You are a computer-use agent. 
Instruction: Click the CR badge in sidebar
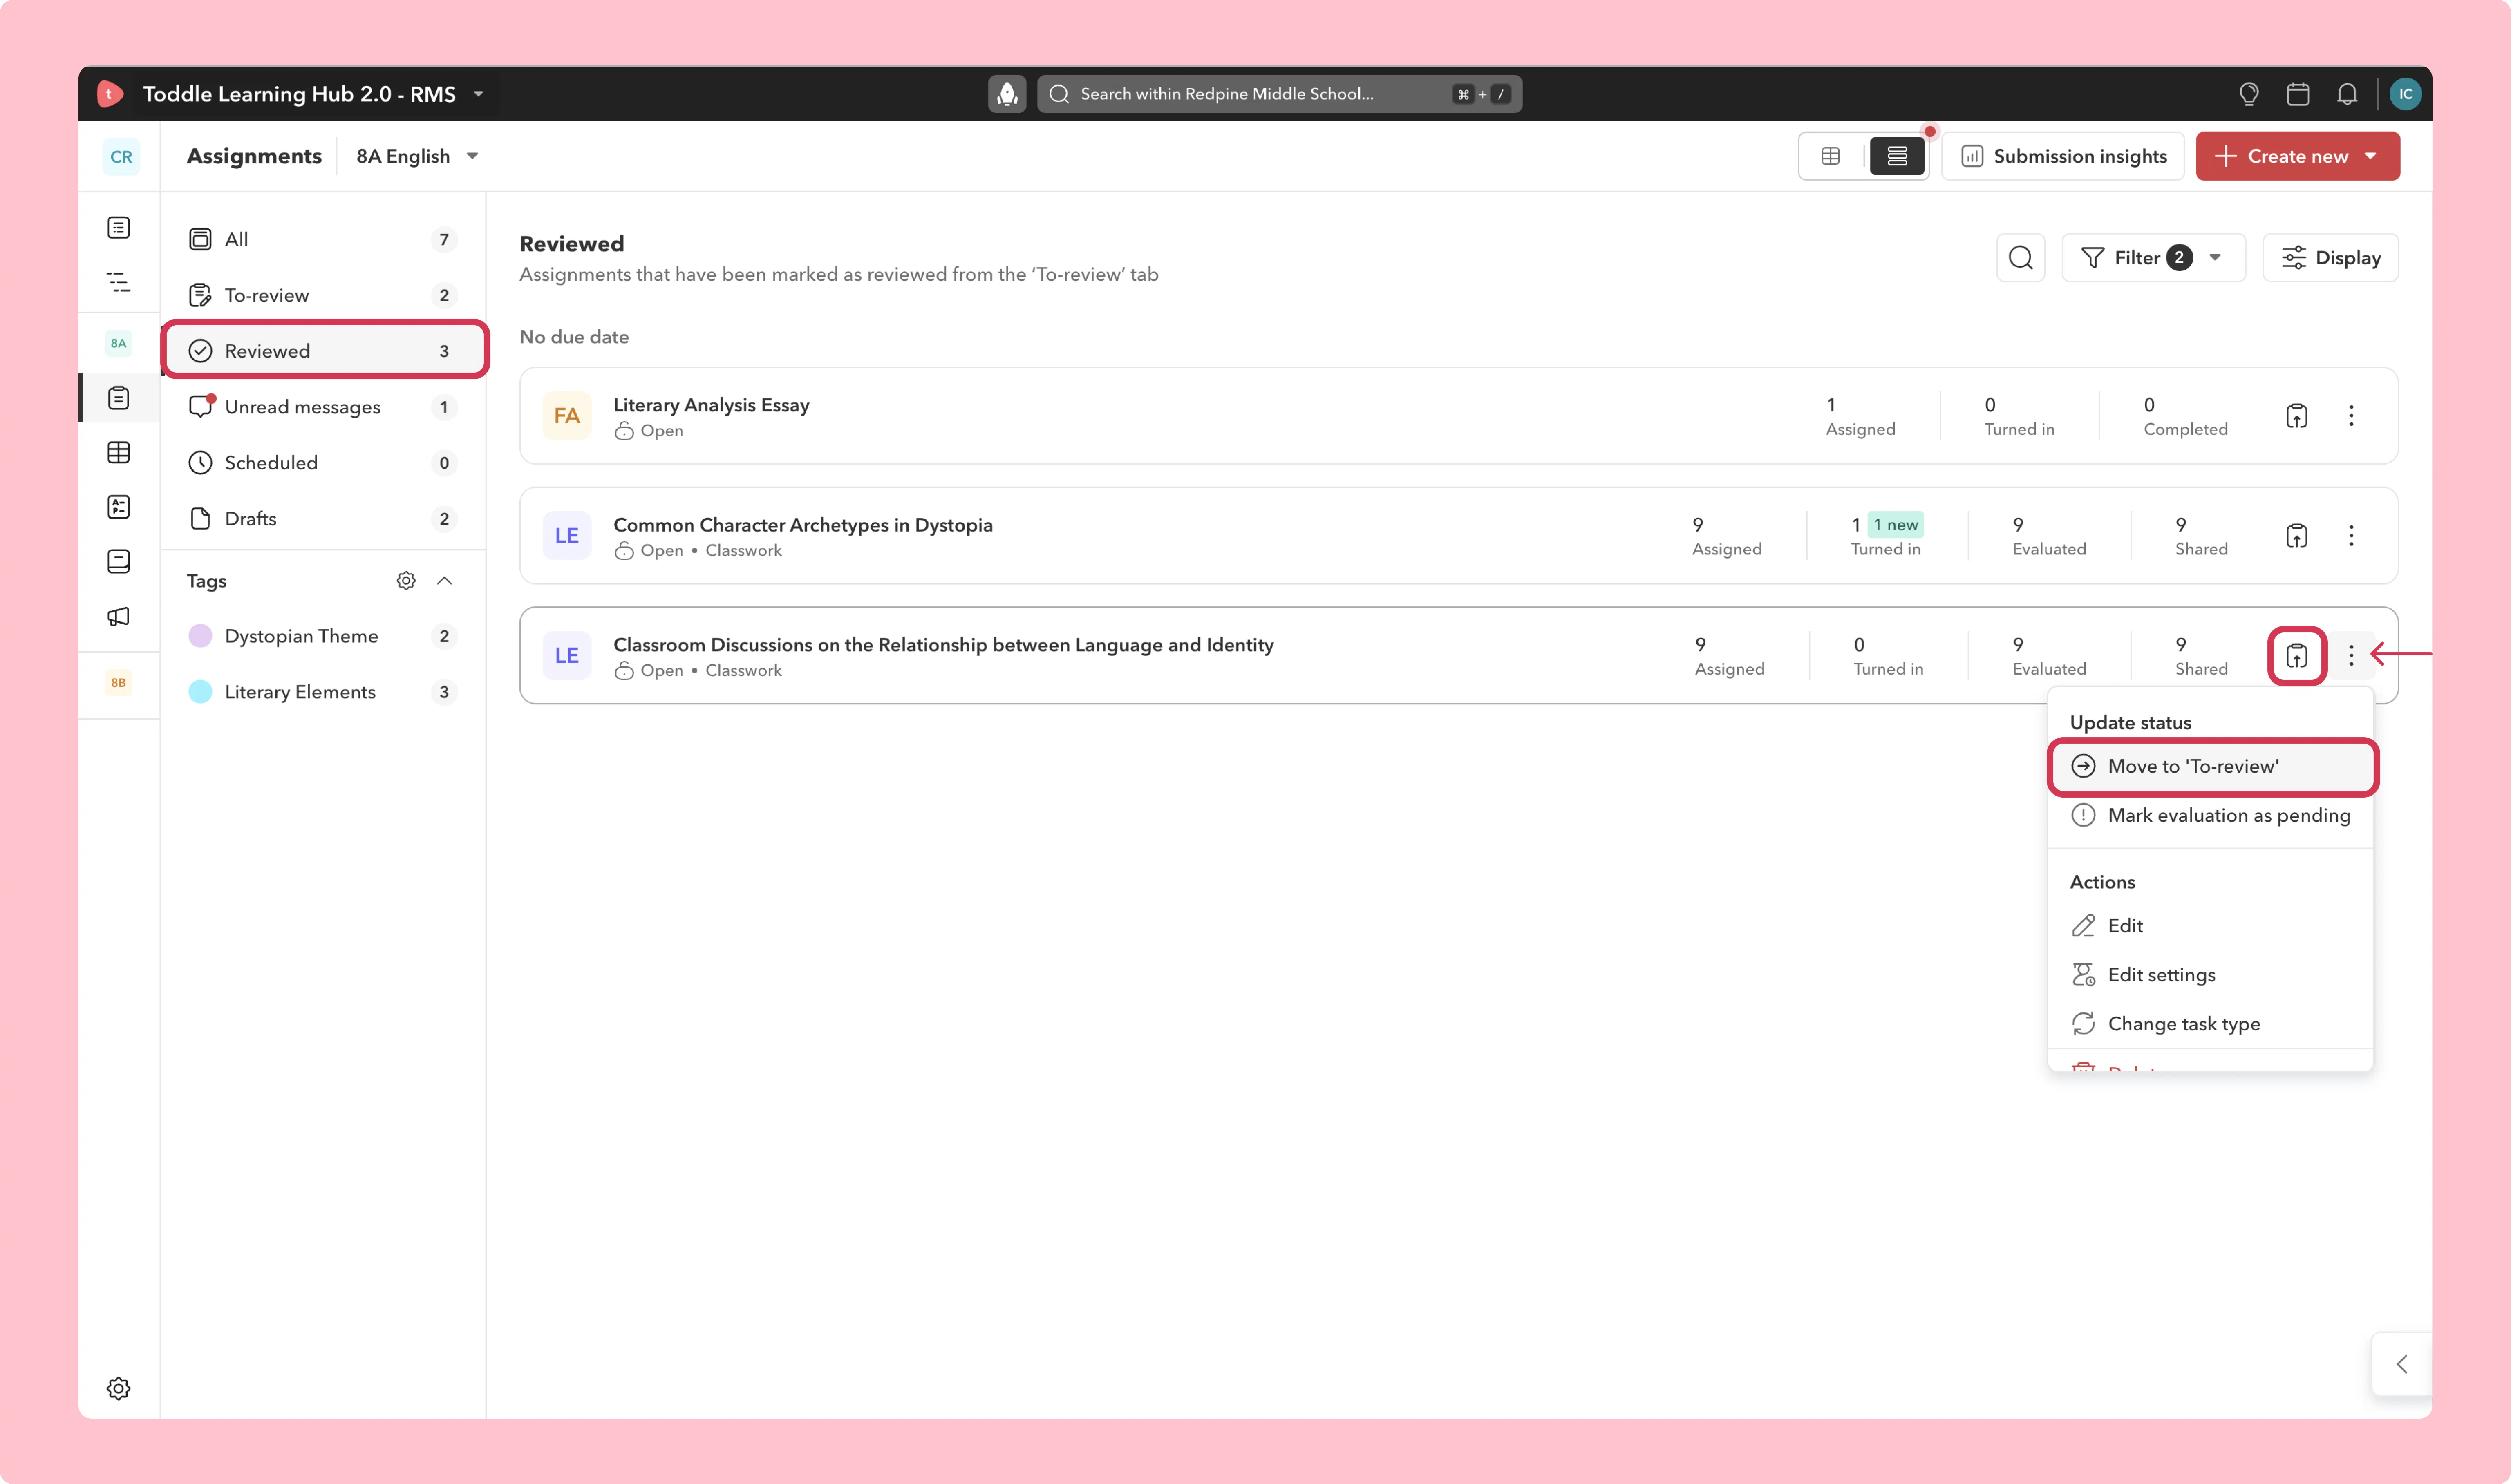[121, 157]
